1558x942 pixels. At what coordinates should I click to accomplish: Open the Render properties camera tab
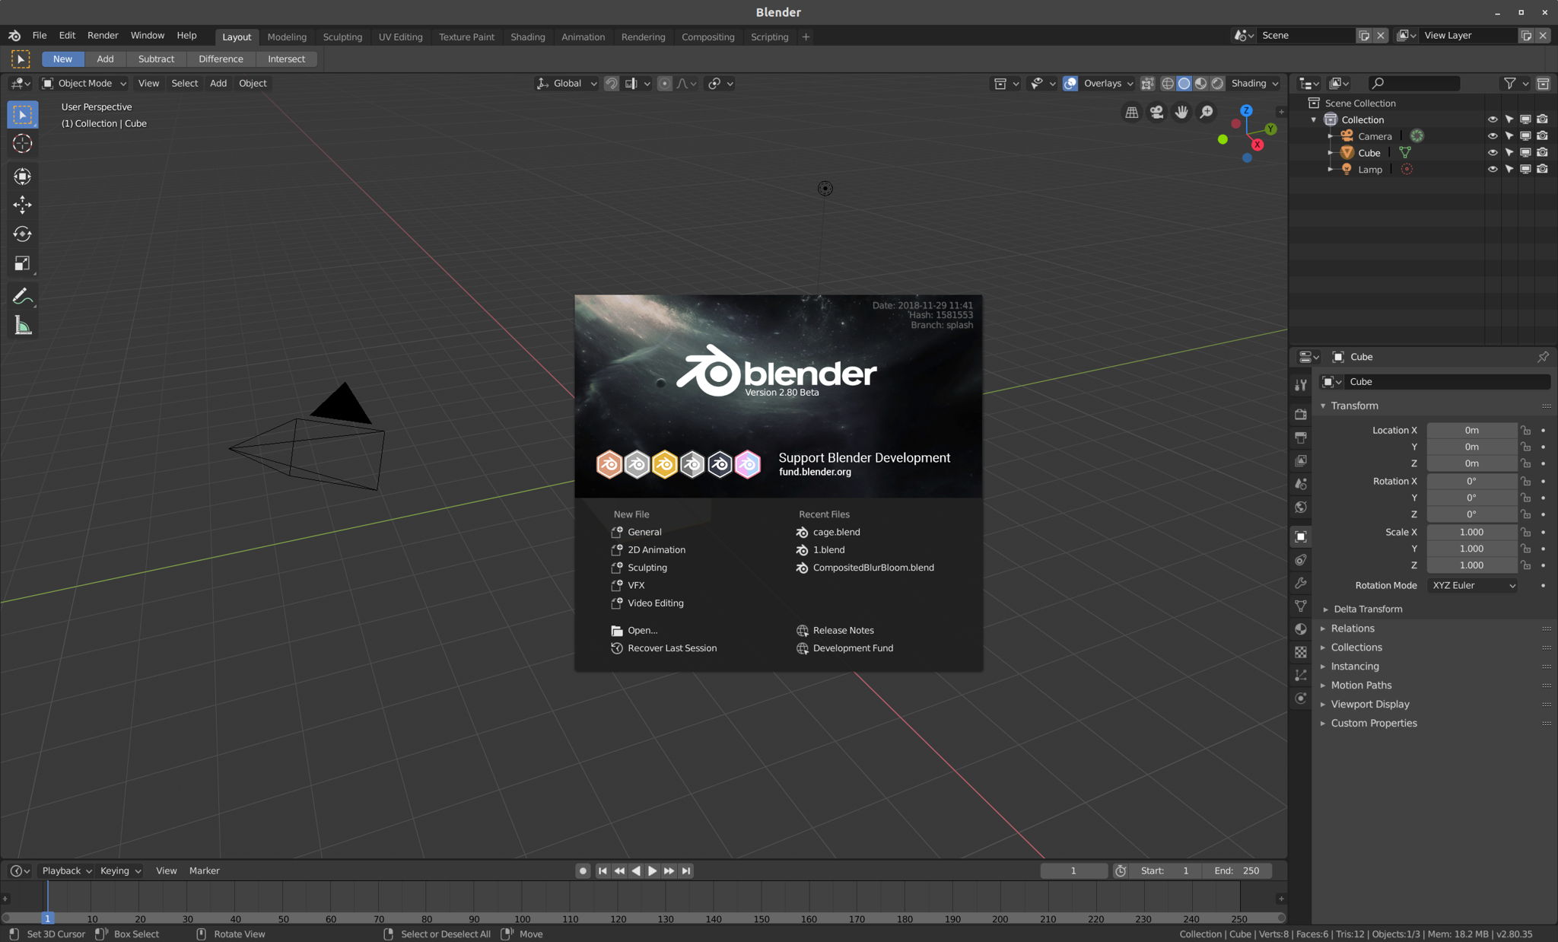[1301, 415]
